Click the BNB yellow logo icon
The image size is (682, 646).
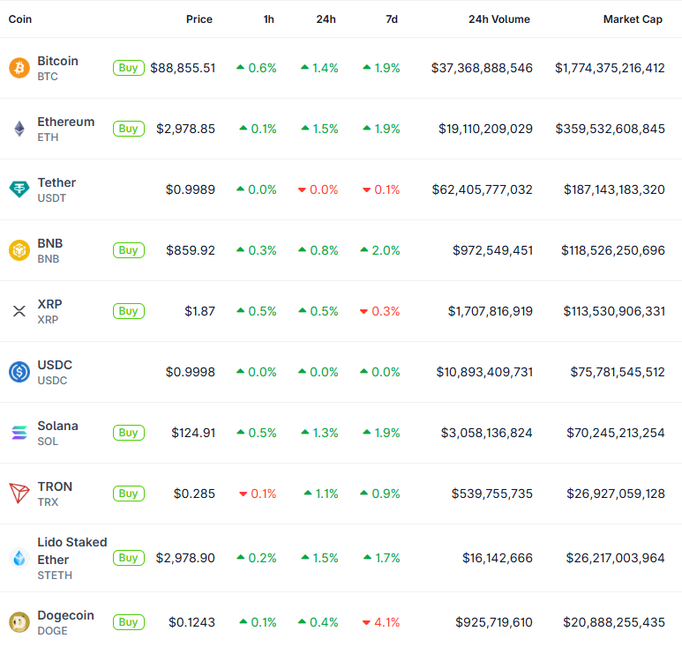19,250
